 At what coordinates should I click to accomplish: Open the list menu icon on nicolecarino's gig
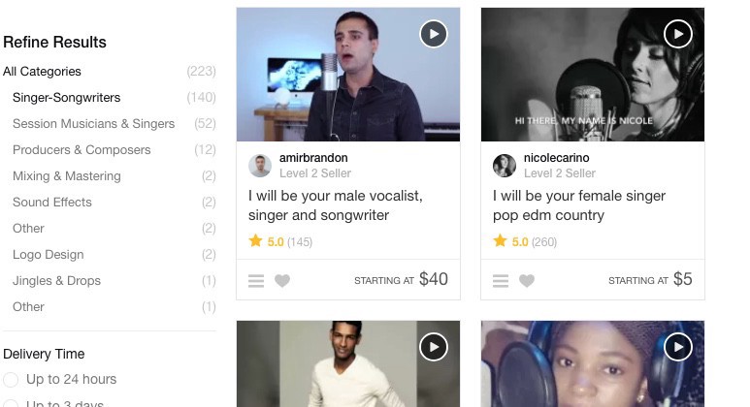[x=501, y=281]
